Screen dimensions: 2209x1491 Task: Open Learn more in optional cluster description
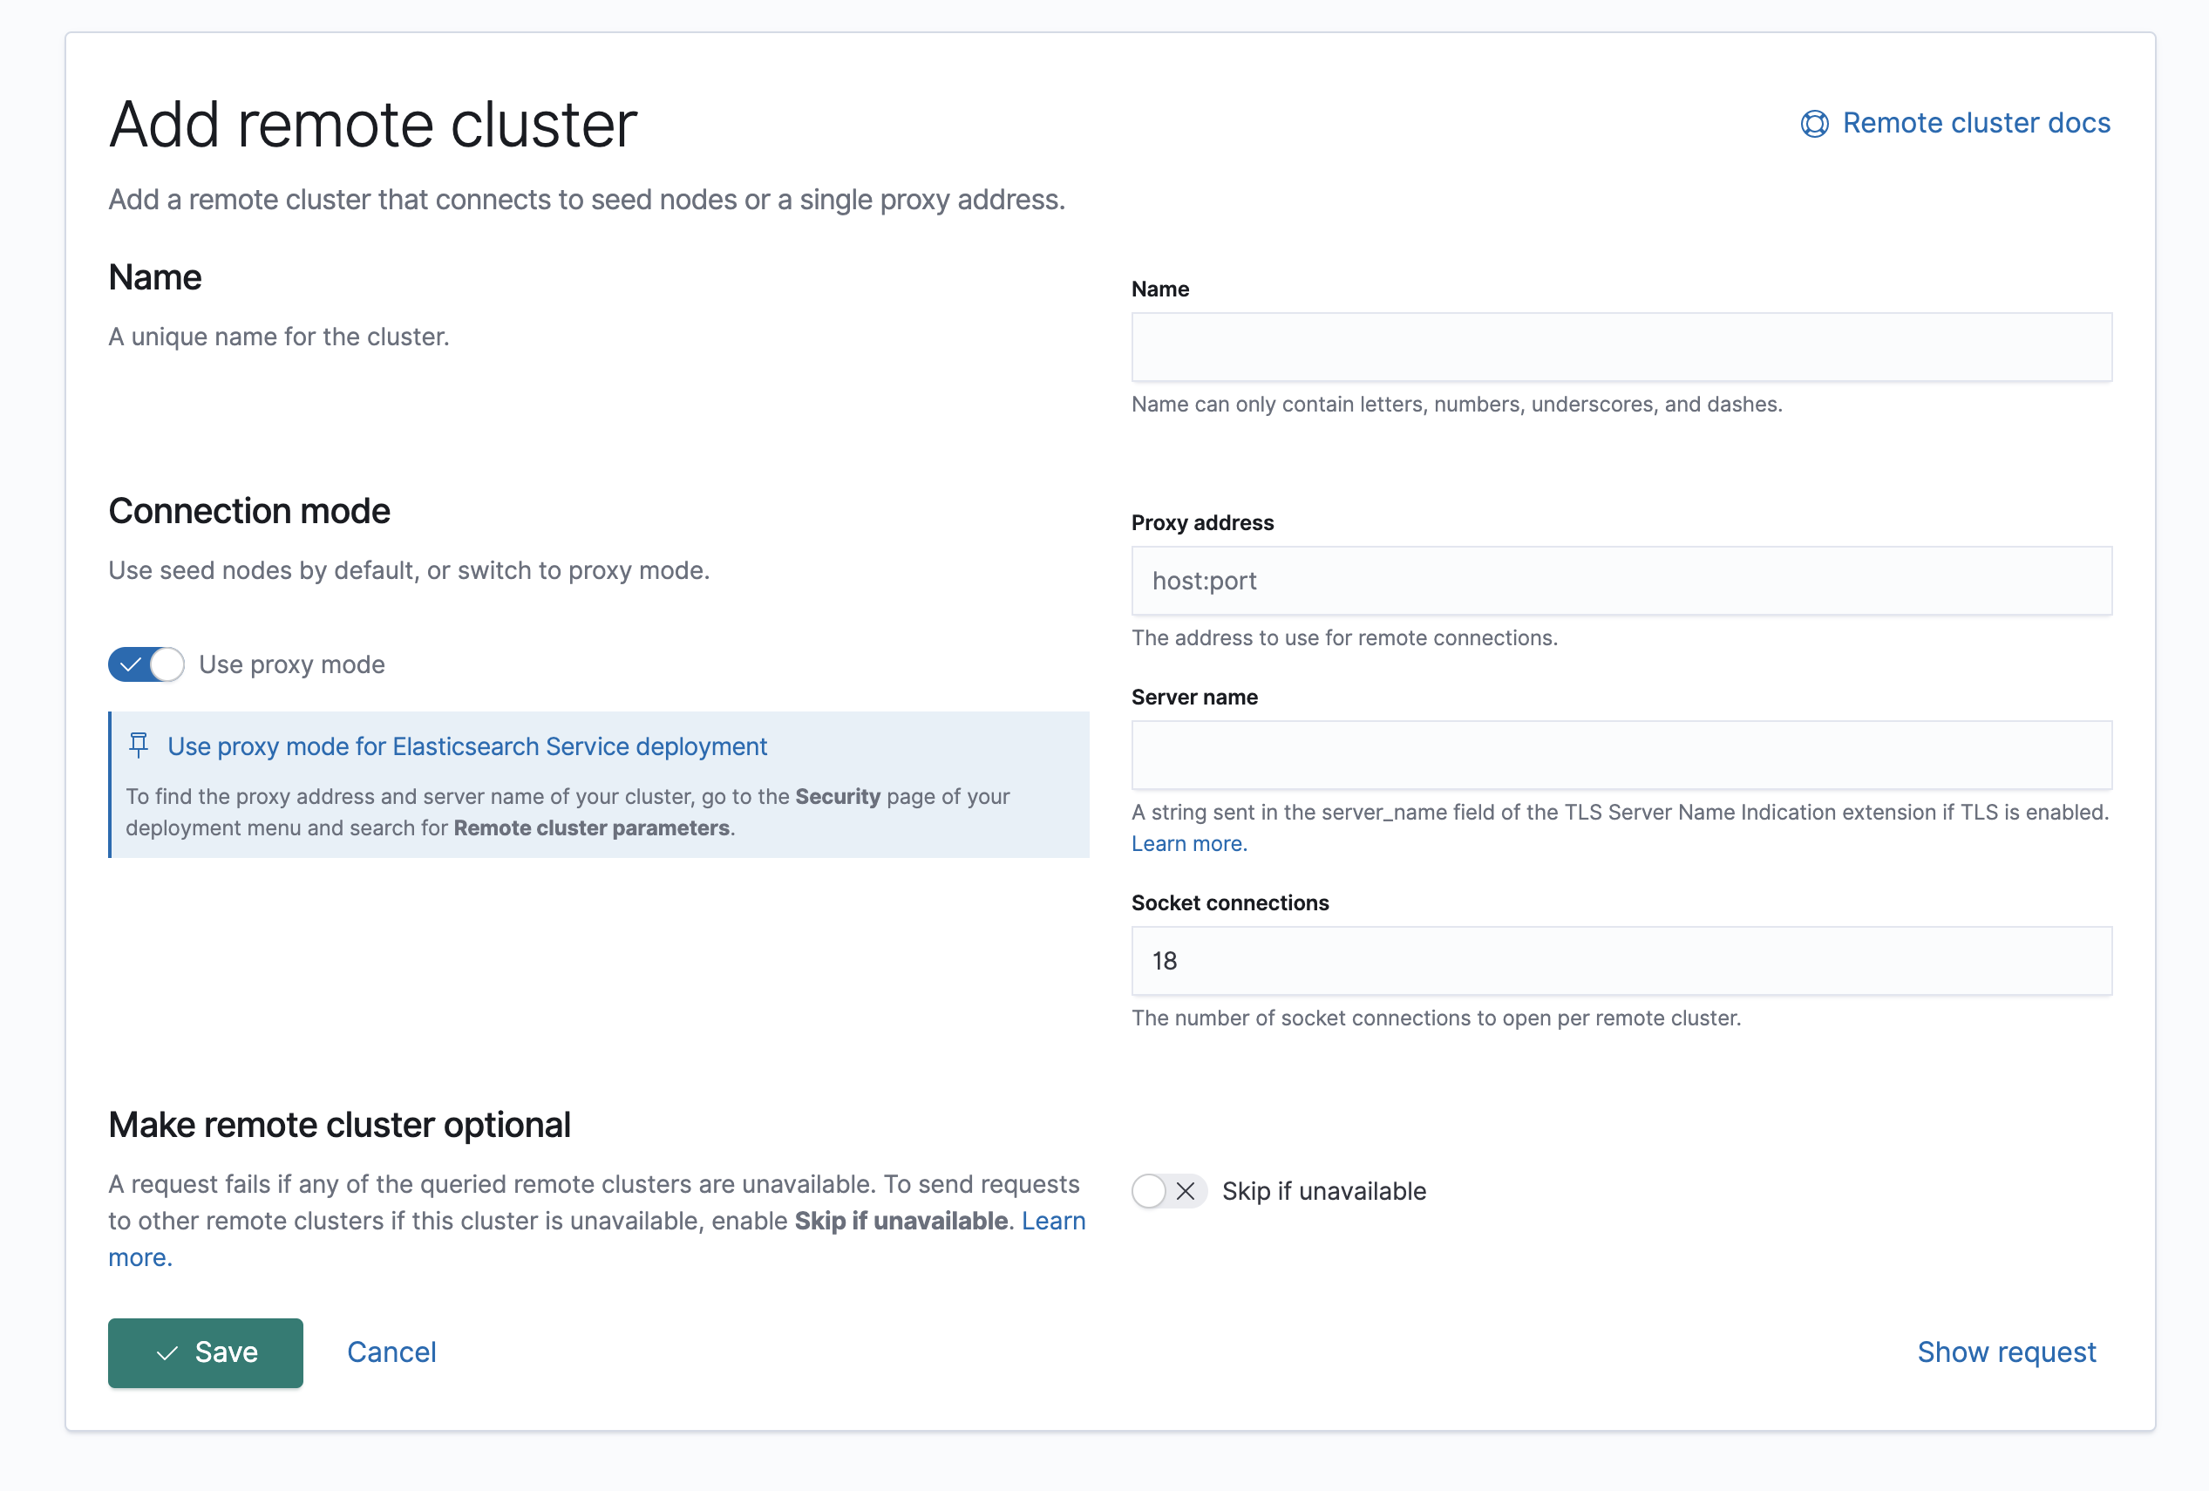point(1053,1221)
